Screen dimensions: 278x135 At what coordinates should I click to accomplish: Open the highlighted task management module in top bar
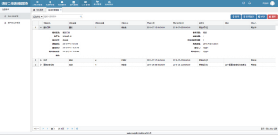86,3
